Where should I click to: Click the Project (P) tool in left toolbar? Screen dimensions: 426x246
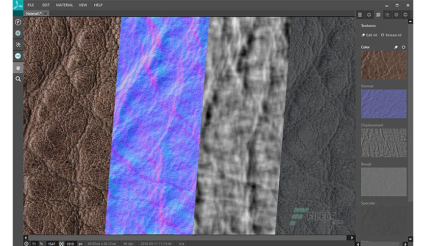(18, 22)
